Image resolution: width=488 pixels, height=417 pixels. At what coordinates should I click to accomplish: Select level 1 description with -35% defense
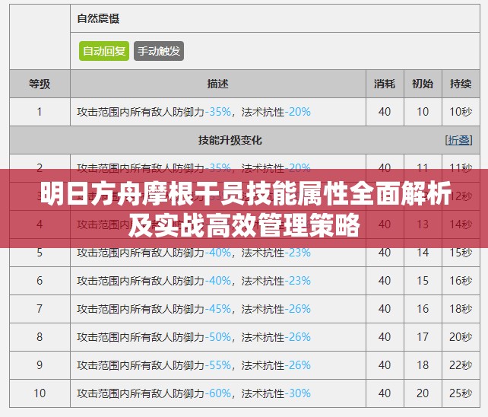pos(194,112)
